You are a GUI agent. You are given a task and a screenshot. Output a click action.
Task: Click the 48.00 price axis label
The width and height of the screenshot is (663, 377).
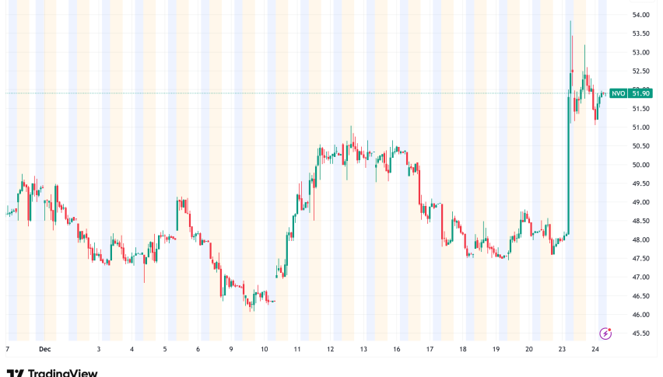point(640,239)
